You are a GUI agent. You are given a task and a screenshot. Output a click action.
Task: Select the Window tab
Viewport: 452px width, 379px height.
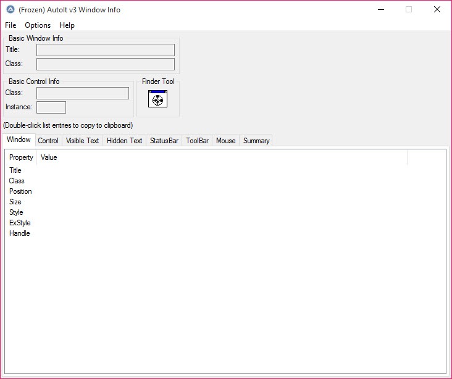click(19, 140)
